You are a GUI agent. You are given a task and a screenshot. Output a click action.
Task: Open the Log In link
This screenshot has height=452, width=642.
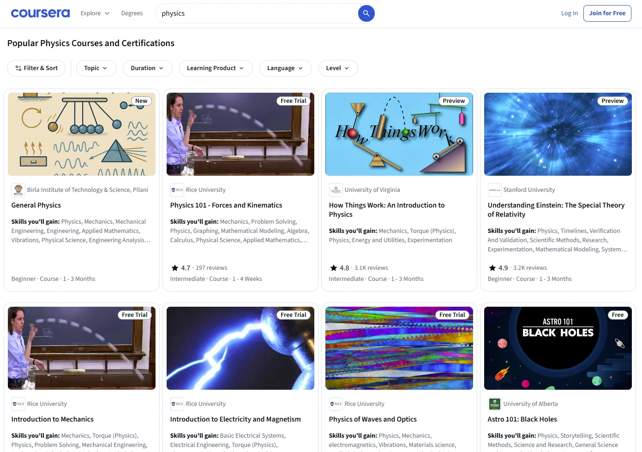(x=569, y=13)
